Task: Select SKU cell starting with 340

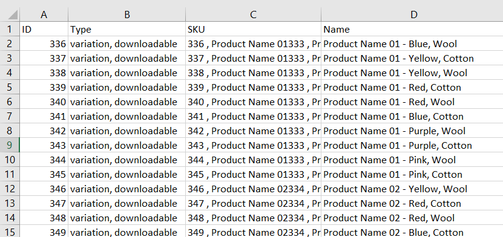Action: (x=253, y=102)
